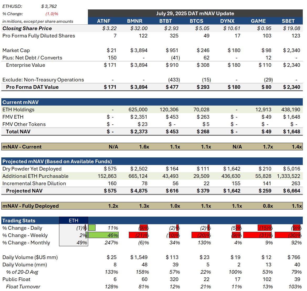Image resolution: width=307 pixels, height=291 pixels.
Task: Select the BTBT Exclude Non-Treasury (433) cell
Action: [x=174, y=80]
